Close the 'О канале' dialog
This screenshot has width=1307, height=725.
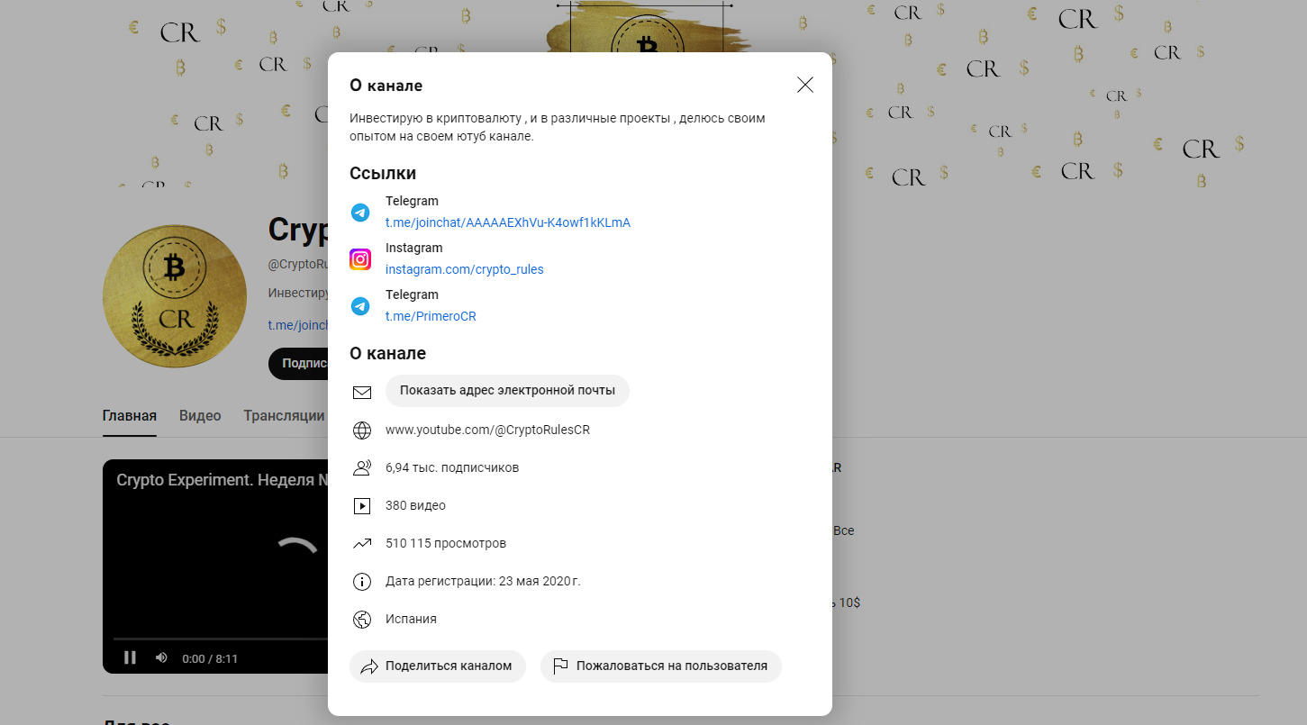point(805,85)
